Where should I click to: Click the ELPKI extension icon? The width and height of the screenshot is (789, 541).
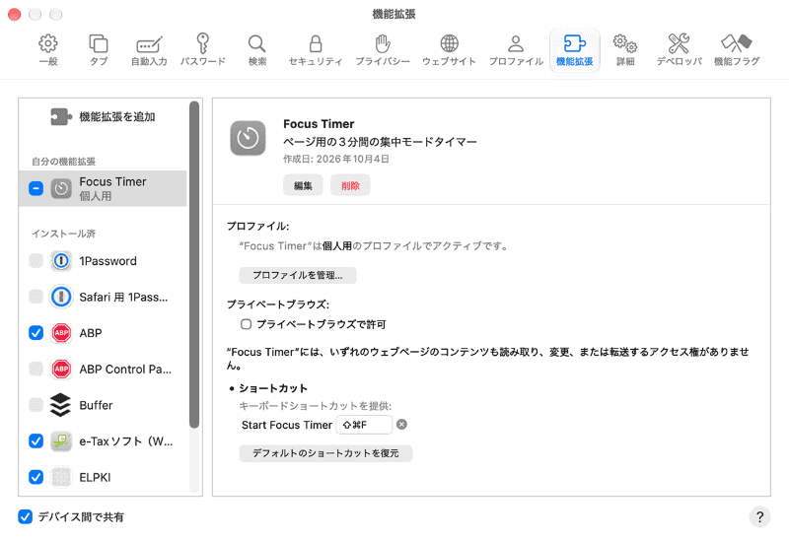click(61, 477)
